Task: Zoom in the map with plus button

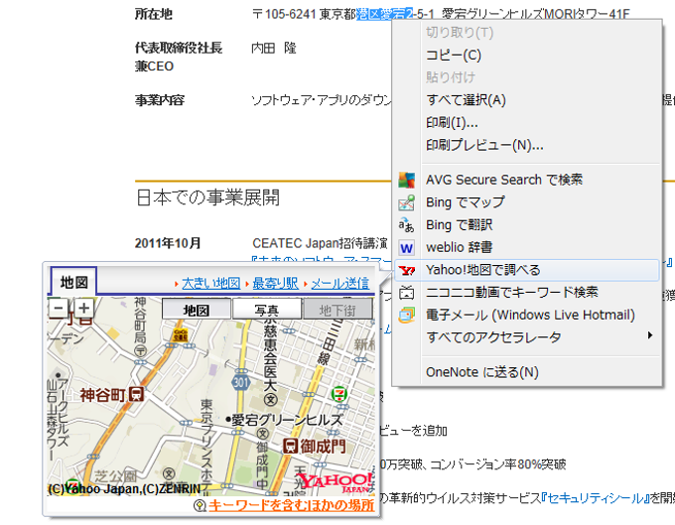Action: (x=84, y=308)
